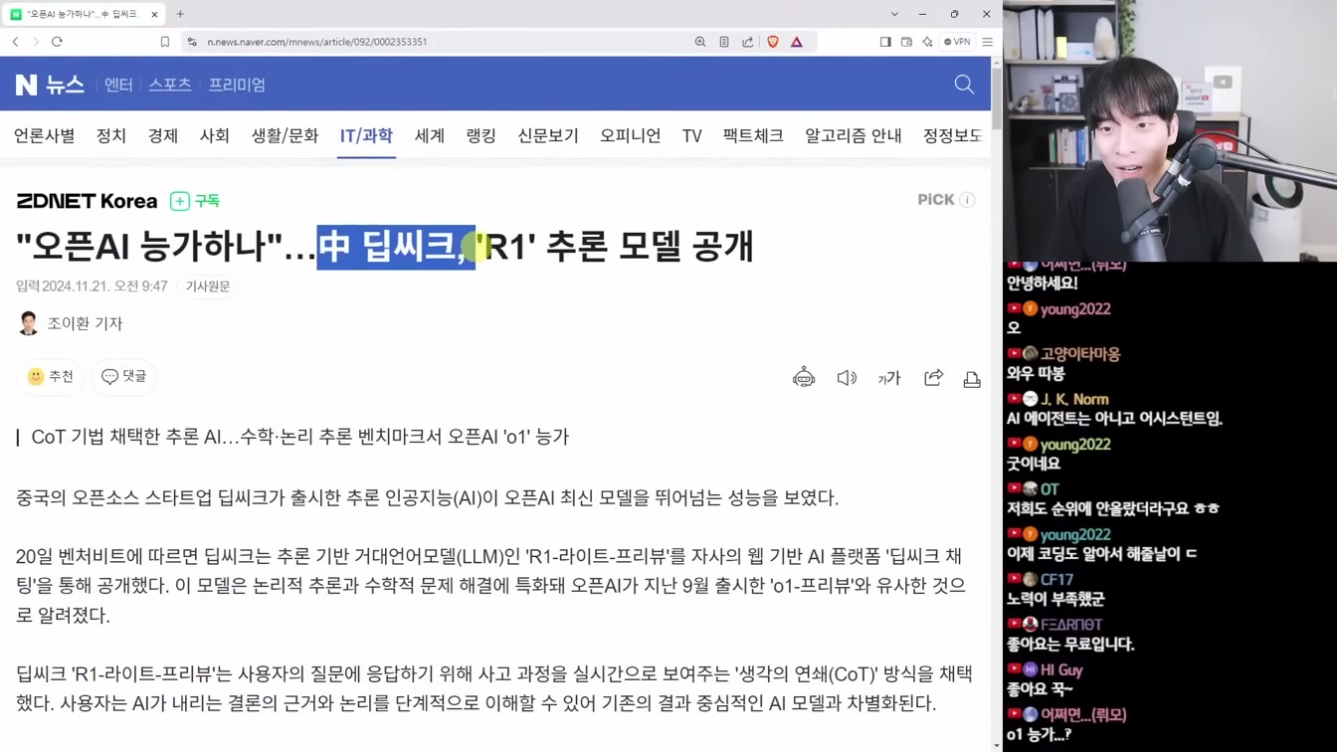The width and height of the screenshot is (1337, 752).
Task: Print the article via printer icon
Action: click(x=972, y=379)
